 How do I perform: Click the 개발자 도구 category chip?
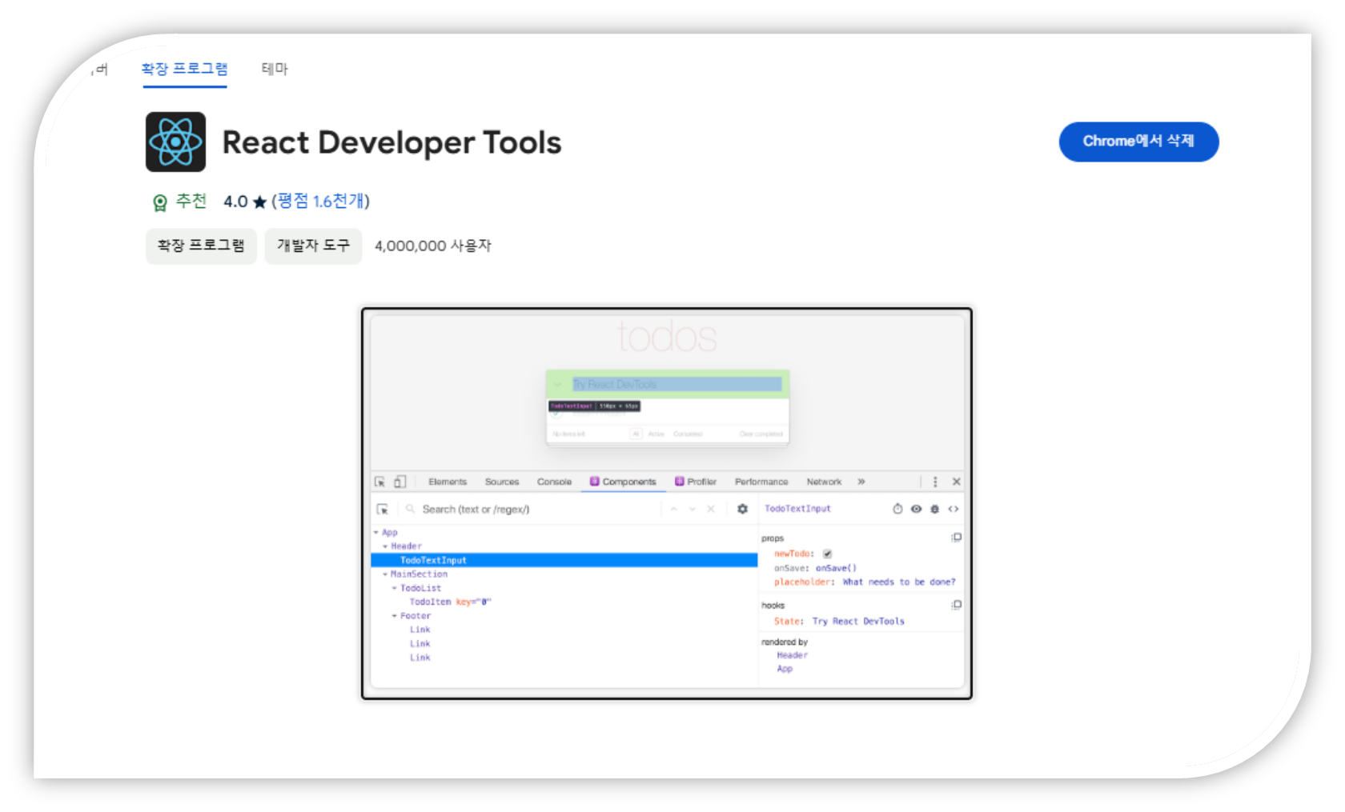coord(313,246)
